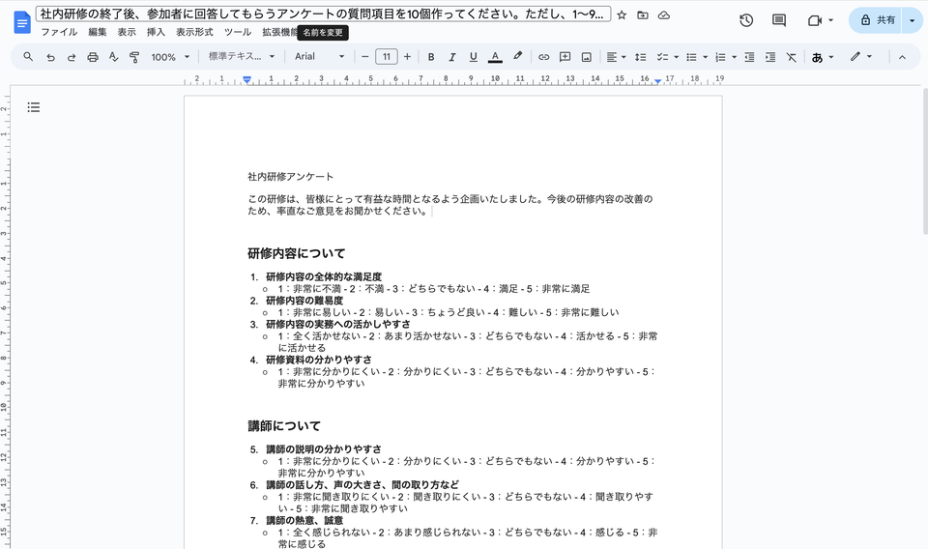Apply a numbered list

click(720, 57)
